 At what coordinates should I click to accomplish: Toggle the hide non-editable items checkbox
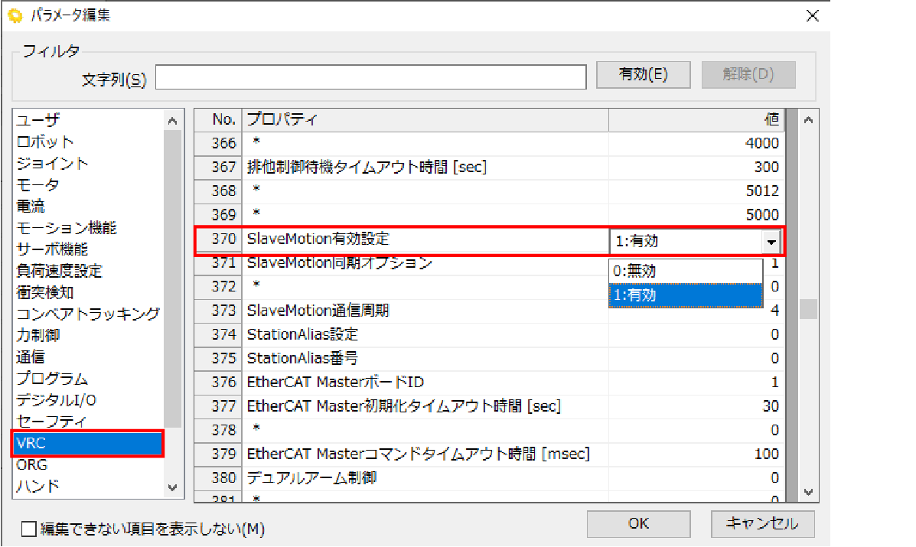pos(29,529)
